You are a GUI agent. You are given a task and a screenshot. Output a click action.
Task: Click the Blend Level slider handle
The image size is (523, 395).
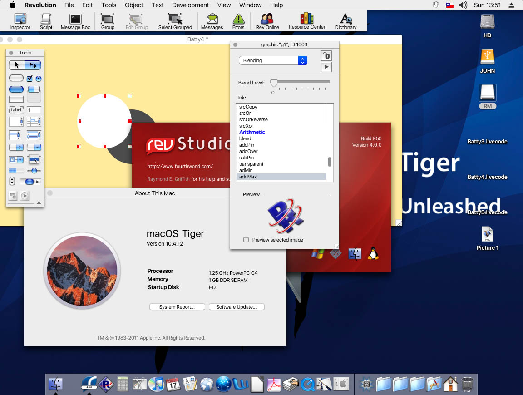point(274,83)
